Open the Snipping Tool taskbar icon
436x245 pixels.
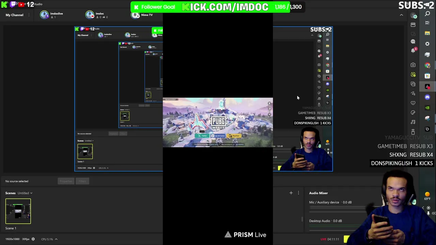coord(427,118)
